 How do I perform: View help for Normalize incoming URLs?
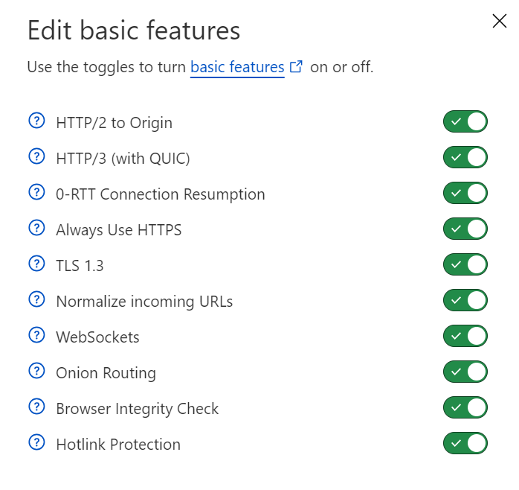[36, 300]
